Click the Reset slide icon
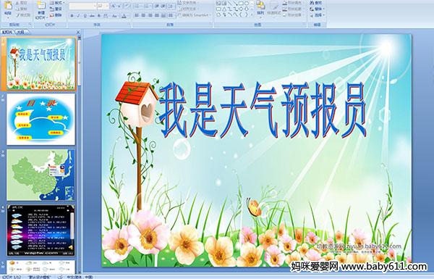The height and width of the screenshot is (279, 434). 52,9
